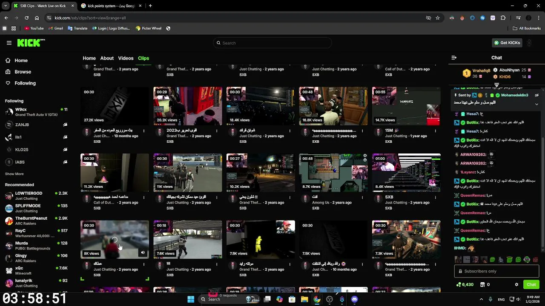This screenshot has height=306, width=545.
Task: Play the Among Us 8.7K views clip
Action: pos(333,173)
